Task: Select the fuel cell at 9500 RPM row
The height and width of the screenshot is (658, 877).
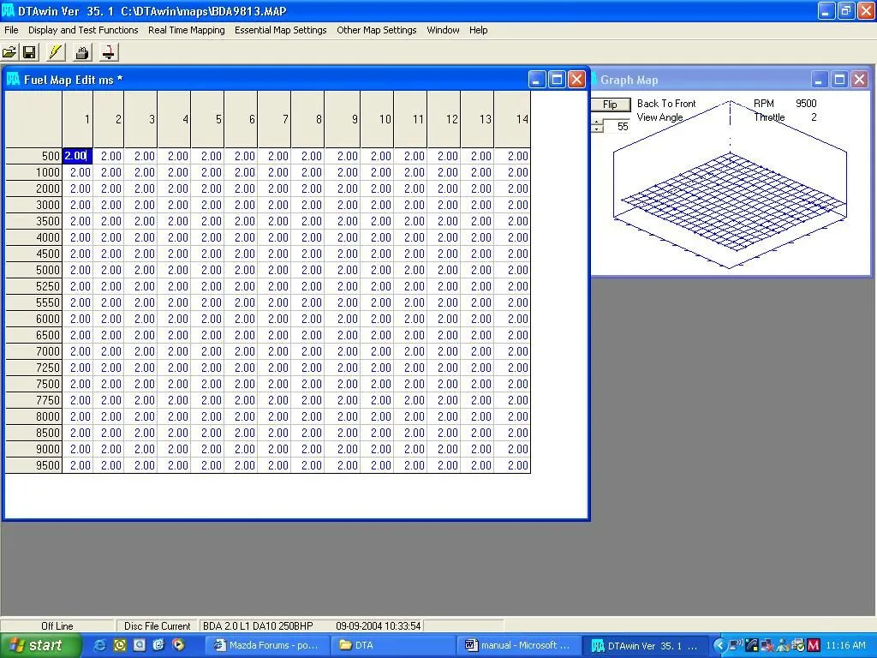Action: (79, 465)
